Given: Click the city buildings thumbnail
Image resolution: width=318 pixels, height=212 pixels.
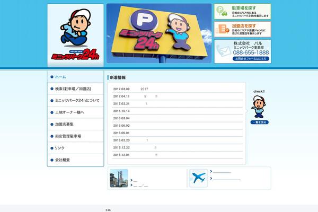Looking at the screenshot, I should (x=119, y=178).
